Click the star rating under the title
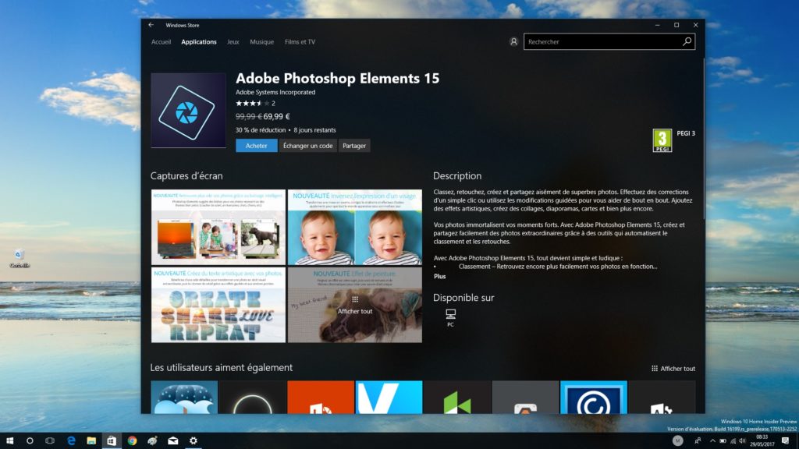Viewport: 799px width, 449px height. tap(252, 104)
